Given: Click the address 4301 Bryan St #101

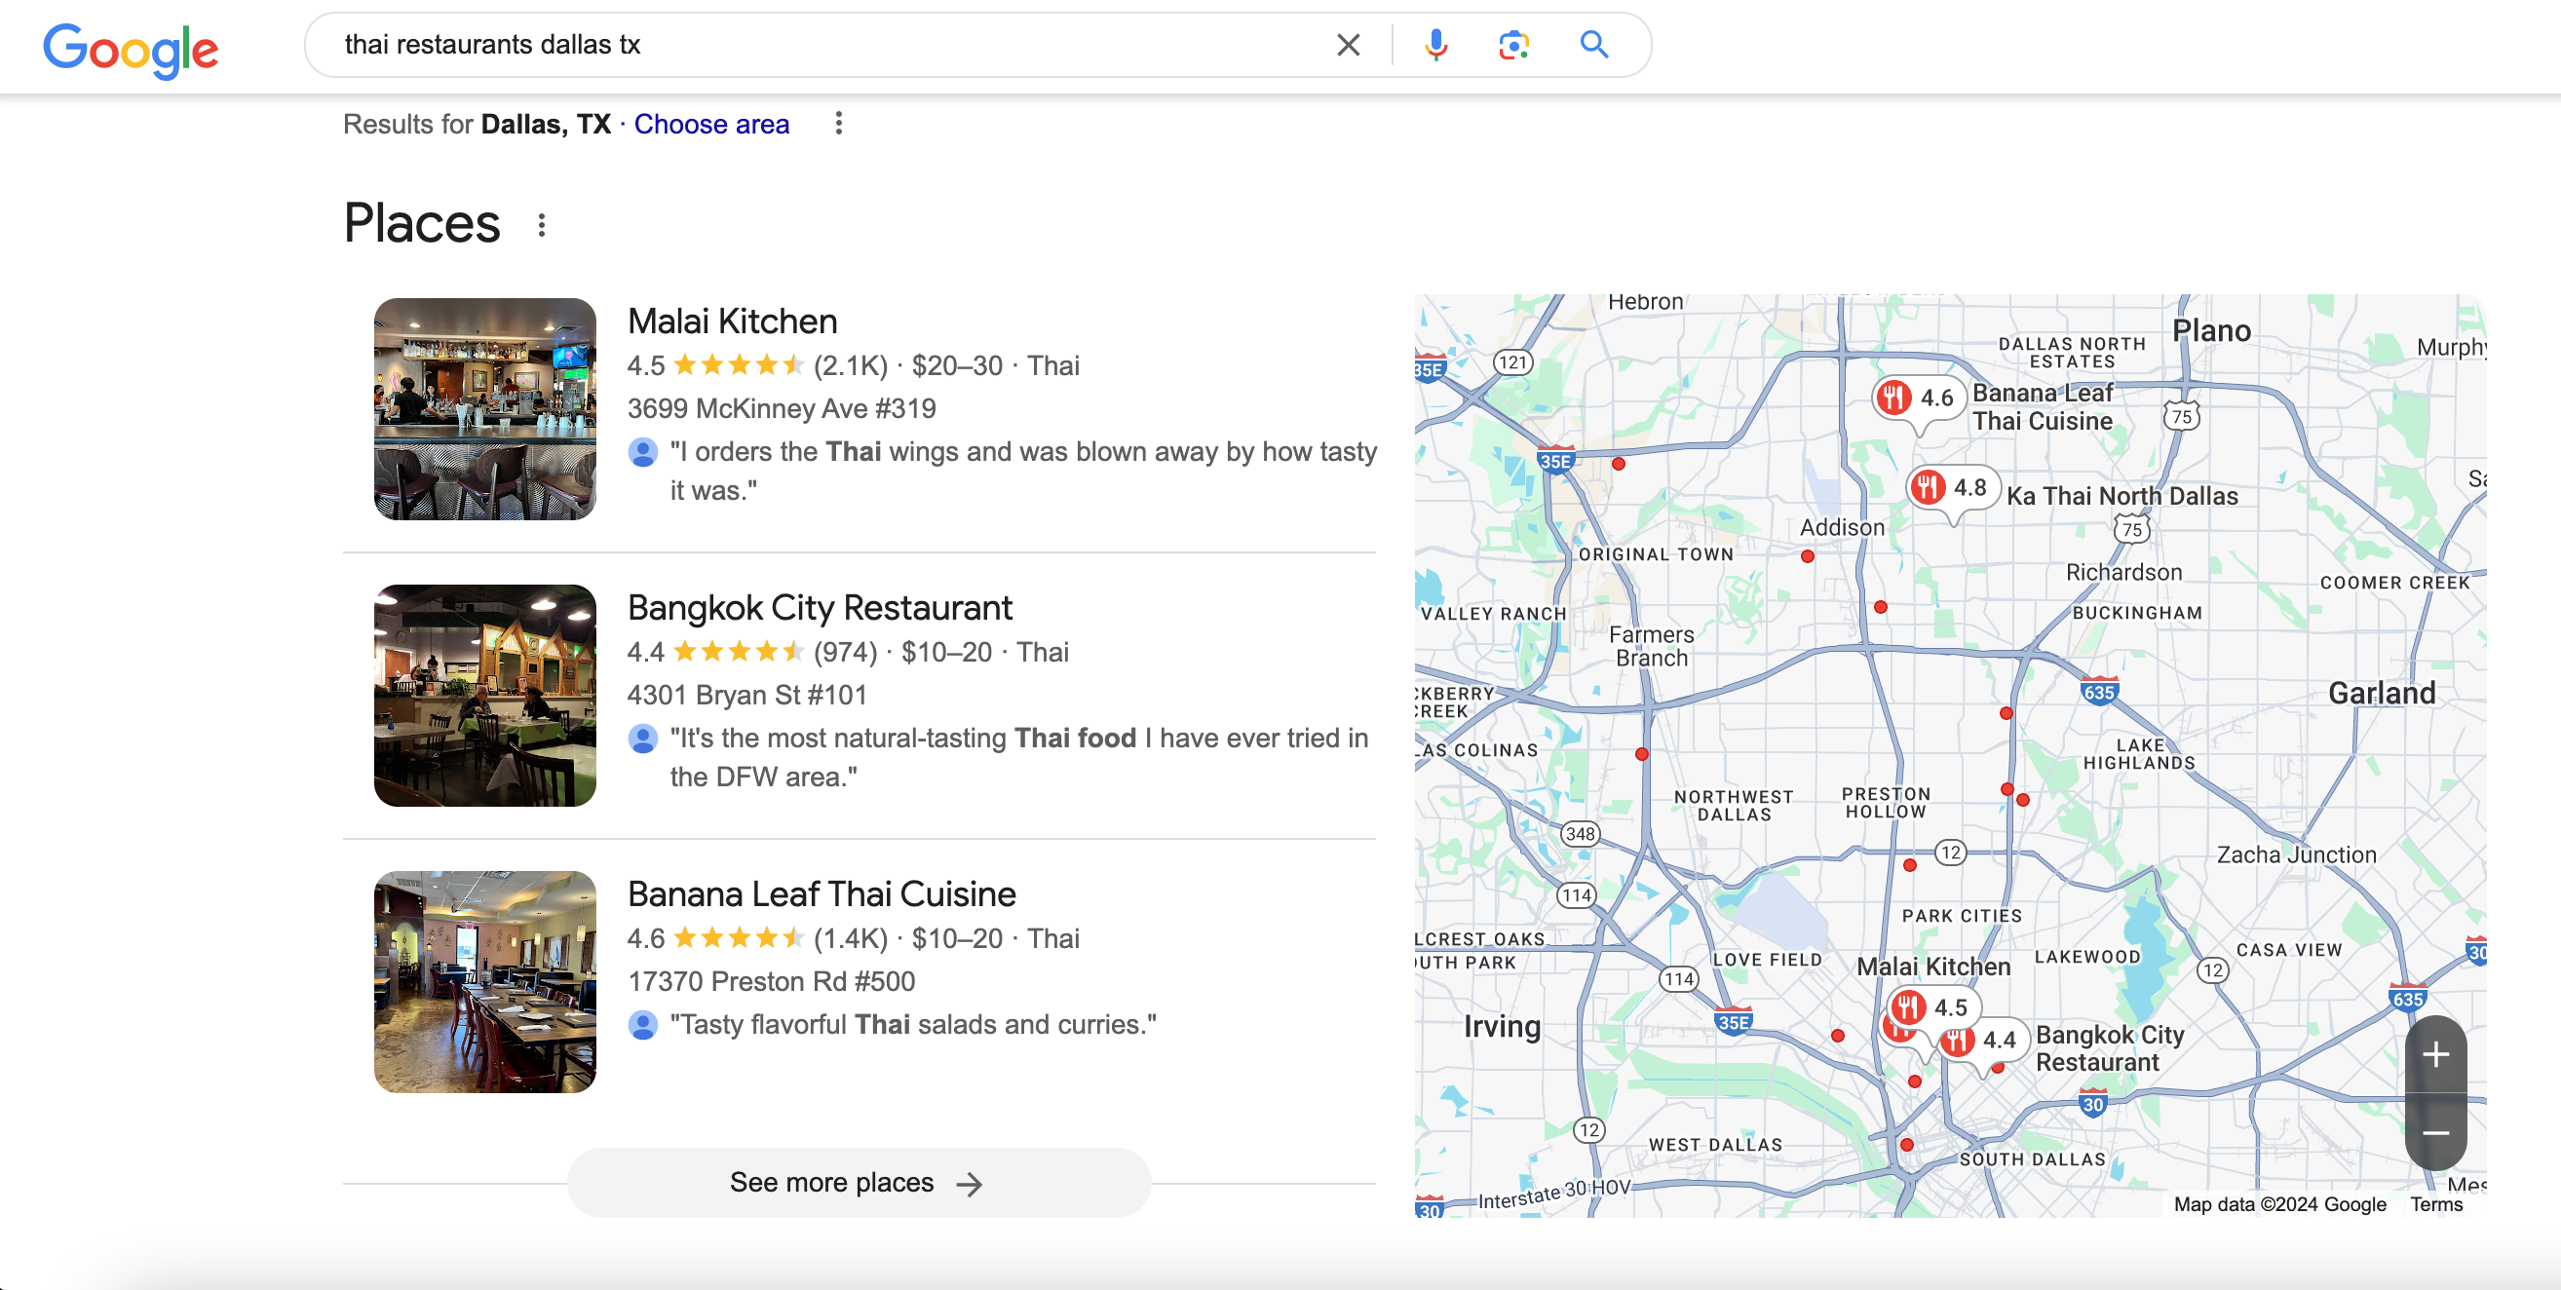Looking at the screenshot, I should (x=746, y=695).
